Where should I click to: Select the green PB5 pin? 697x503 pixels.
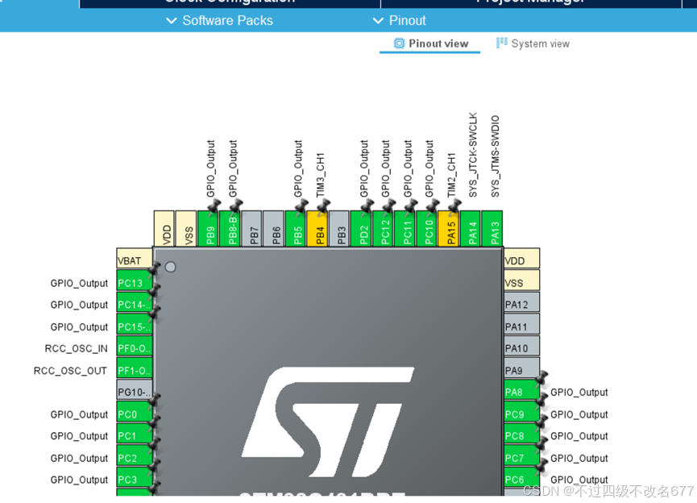296,229
